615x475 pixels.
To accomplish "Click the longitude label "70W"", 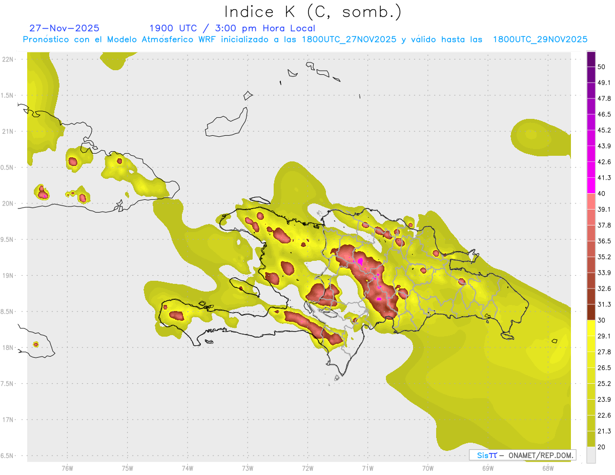I will click(428, 468).
